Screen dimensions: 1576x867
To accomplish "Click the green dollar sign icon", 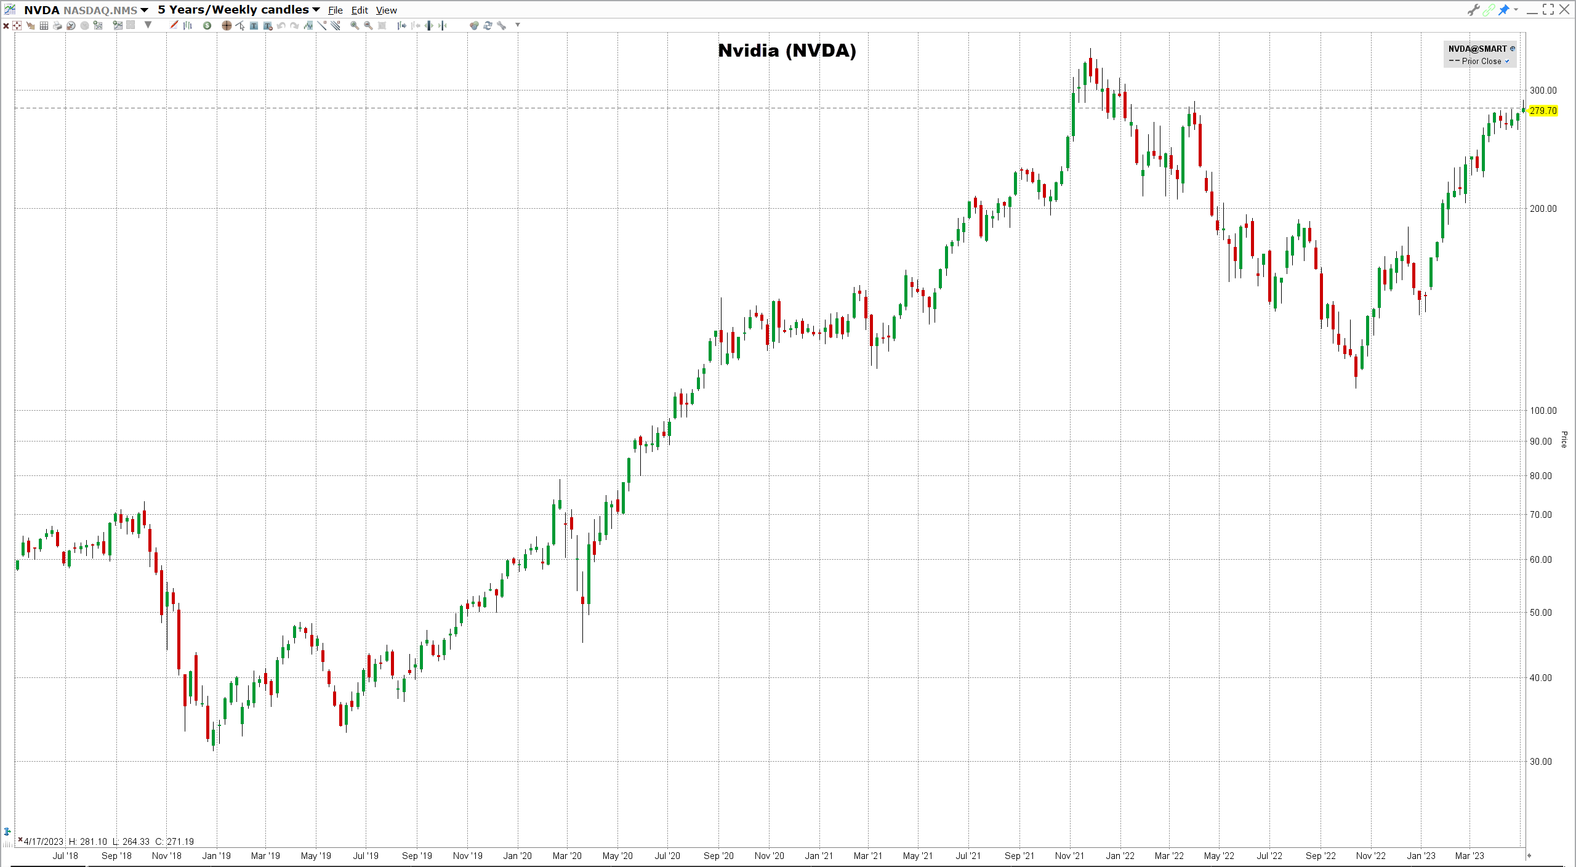I will click(207, 25).
